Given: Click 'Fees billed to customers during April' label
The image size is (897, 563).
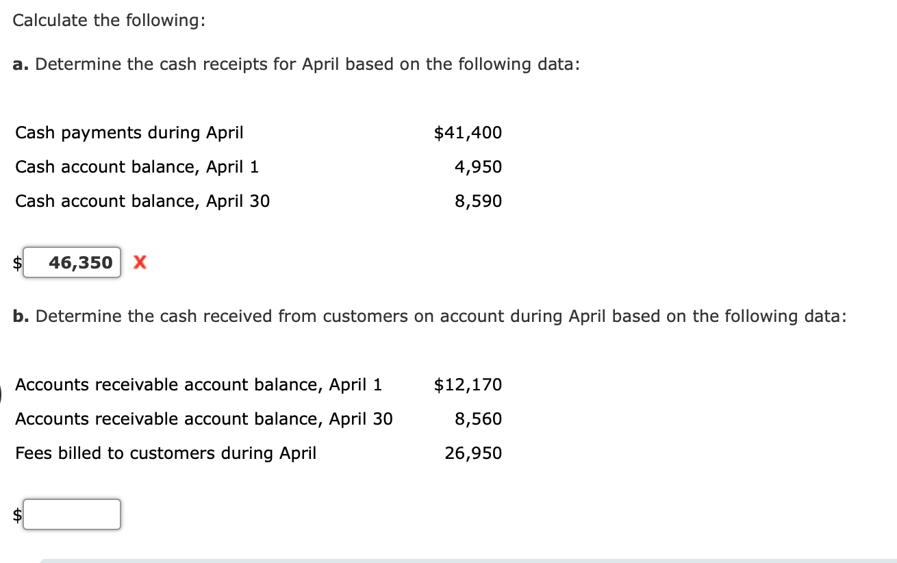Looking at the screenshot, I should [166, 453].
